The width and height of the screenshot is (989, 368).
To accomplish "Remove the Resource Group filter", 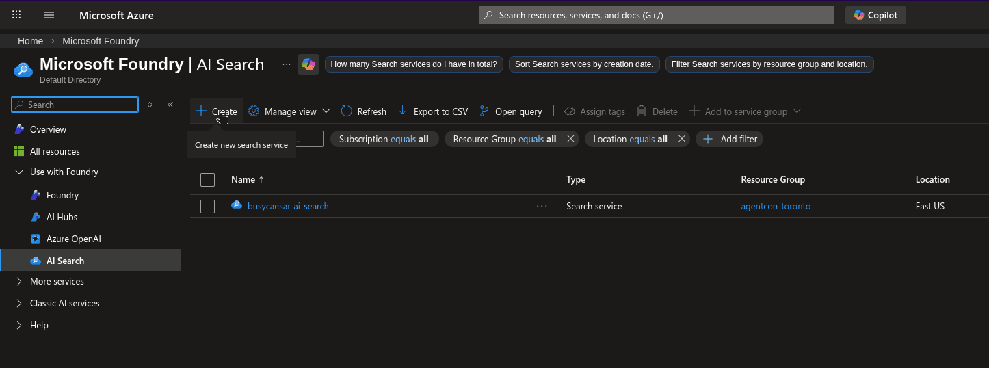I will pos(570,139).
